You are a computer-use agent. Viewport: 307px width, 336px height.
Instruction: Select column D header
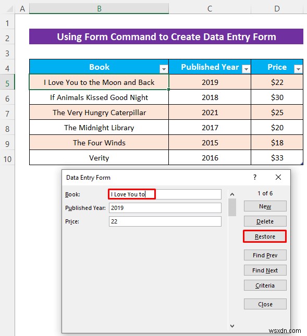277,9
